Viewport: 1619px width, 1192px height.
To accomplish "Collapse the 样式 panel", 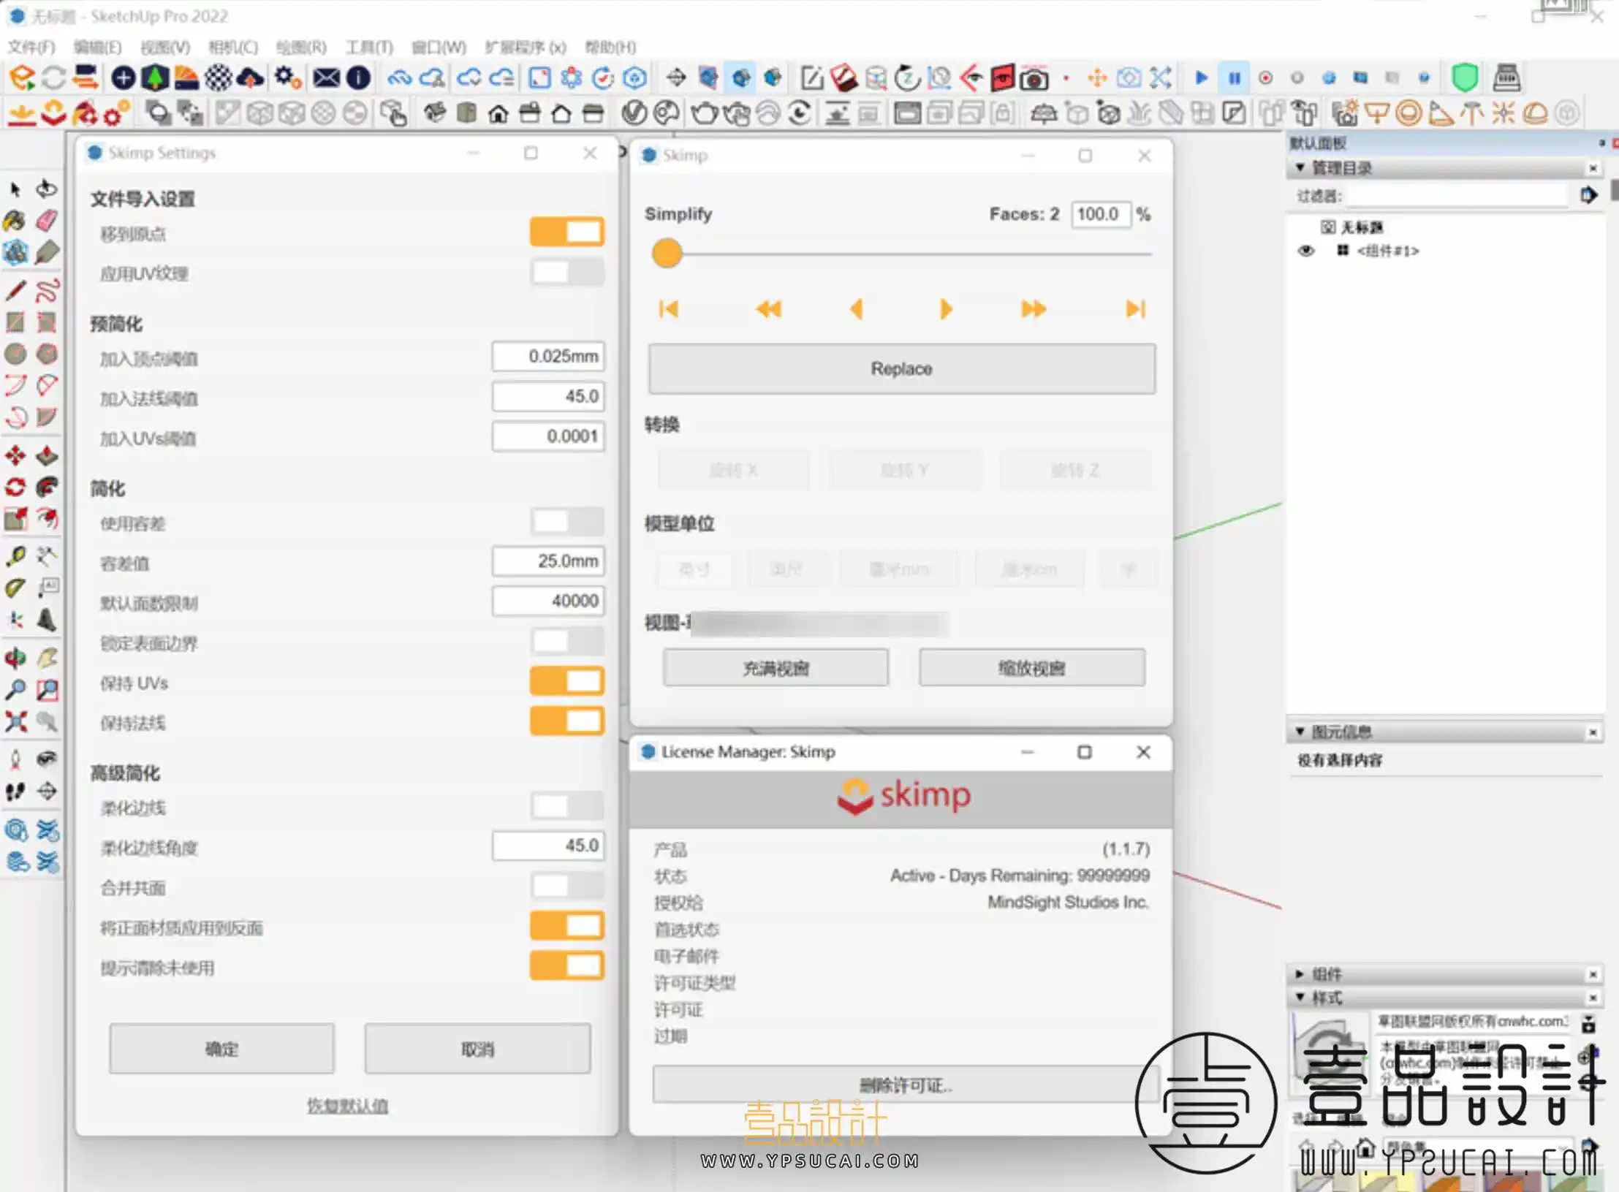I will (x=1300, y=997).
